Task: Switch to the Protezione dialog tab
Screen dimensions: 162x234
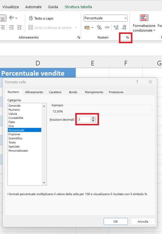Action: (x=116, y=92)
